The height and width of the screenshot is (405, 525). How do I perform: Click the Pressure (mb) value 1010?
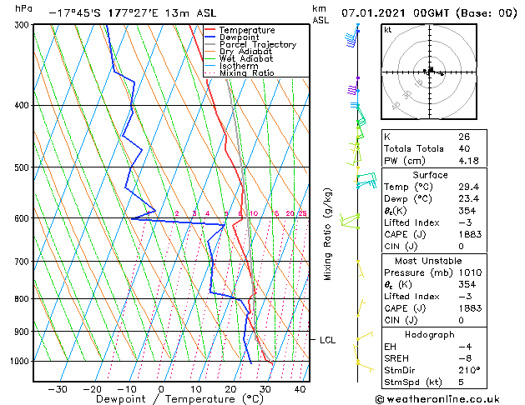470,272
